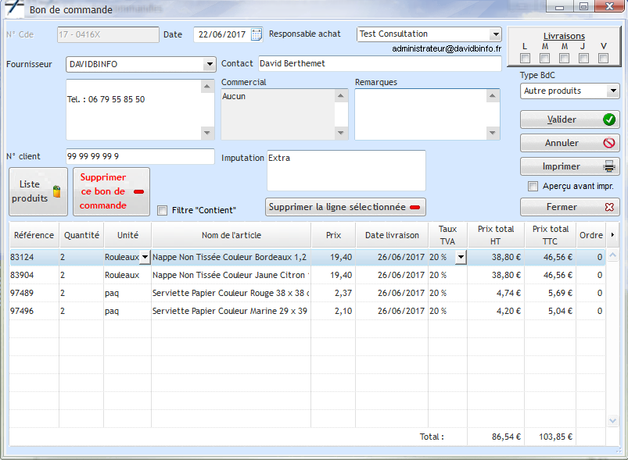
Task: Sort by the Référence column header
Action: [34, 235]
